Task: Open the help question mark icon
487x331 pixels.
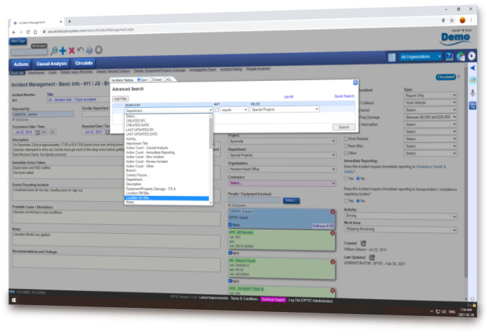Action: 449,56
